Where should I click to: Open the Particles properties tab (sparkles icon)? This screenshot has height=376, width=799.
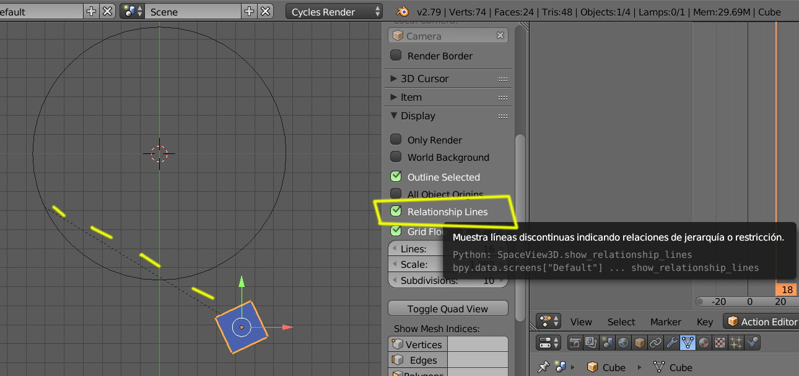click(x=736, y=342)
